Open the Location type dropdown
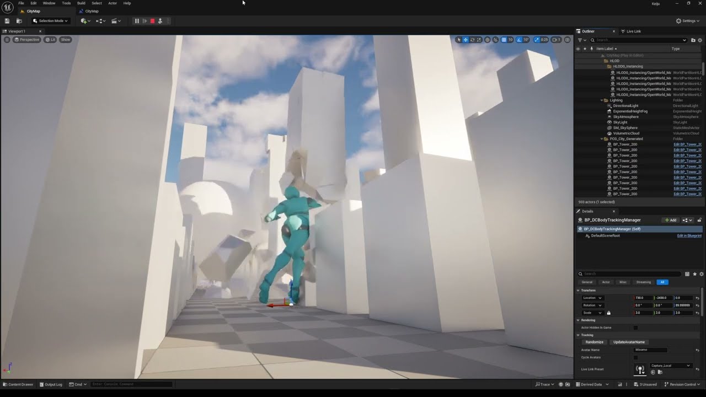Screen dimensions: 706x397 coord(592,298)
